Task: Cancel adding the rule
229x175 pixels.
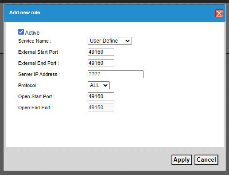Action: click(x=206, y=160)
